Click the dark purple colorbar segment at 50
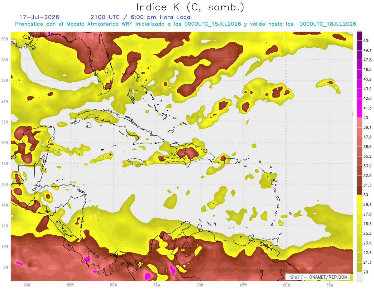The height and width of the screenshot is (289, 374). point(359,36)
